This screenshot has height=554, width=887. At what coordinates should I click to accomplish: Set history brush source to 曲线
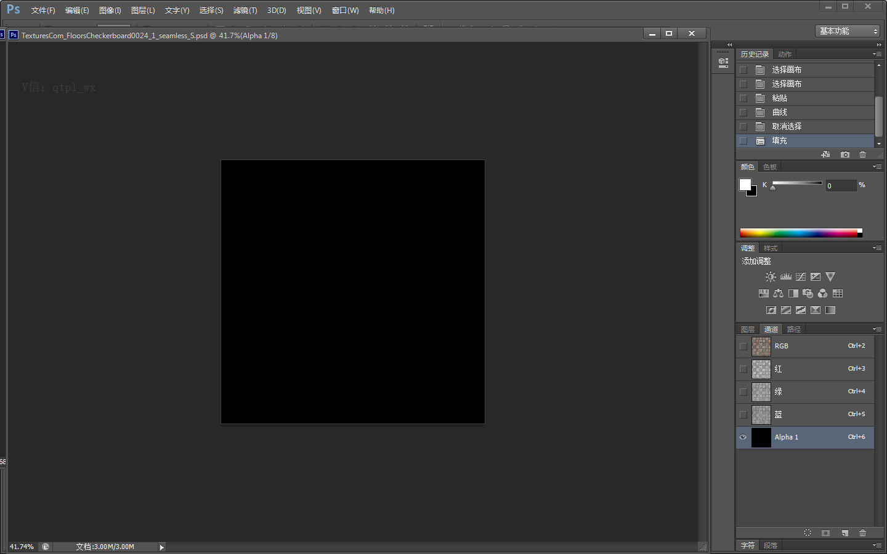coord(743,113)
